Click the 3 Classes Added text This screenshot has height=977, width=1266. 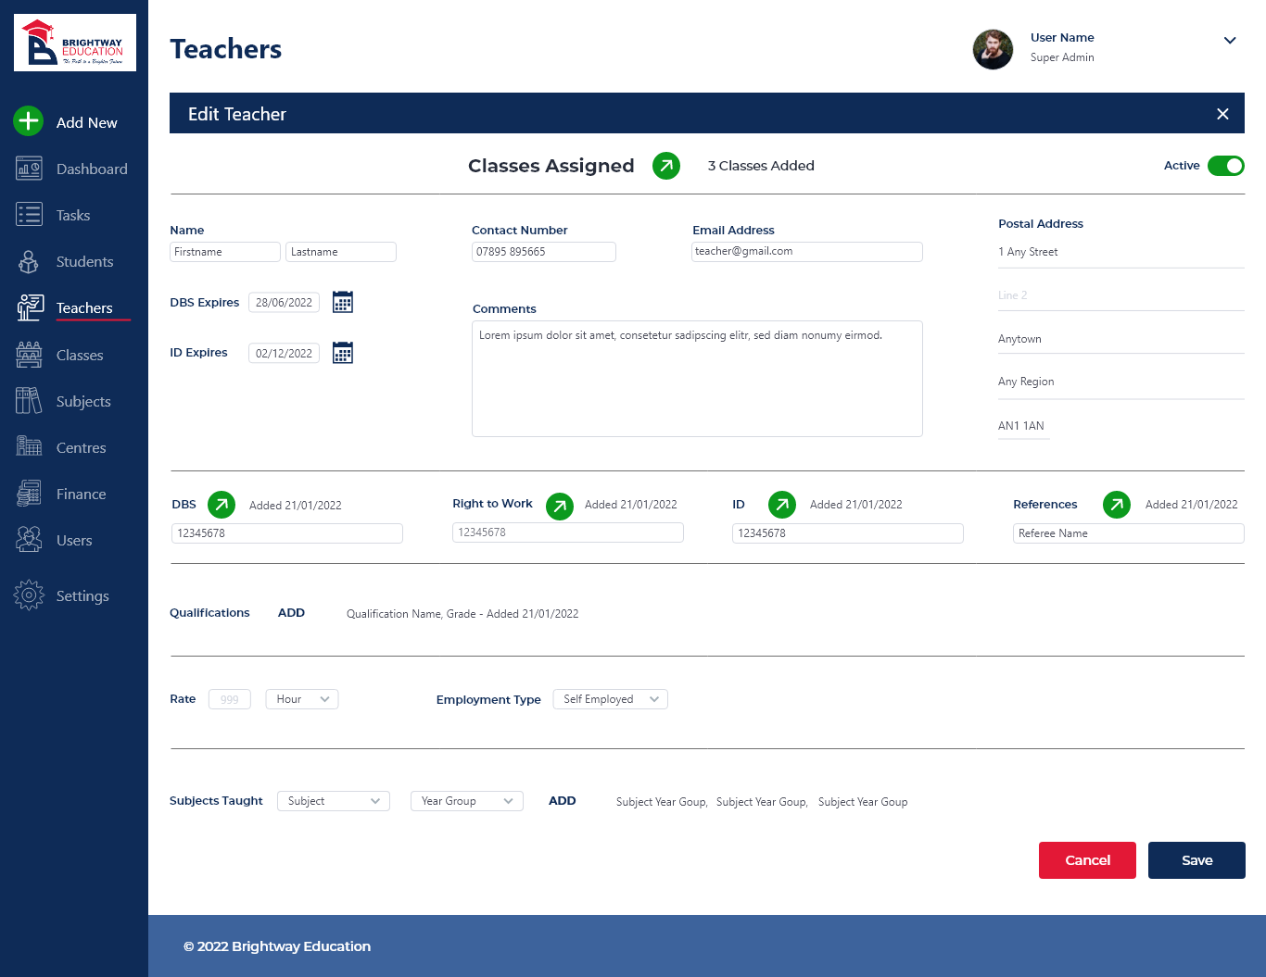pos(761,166)
